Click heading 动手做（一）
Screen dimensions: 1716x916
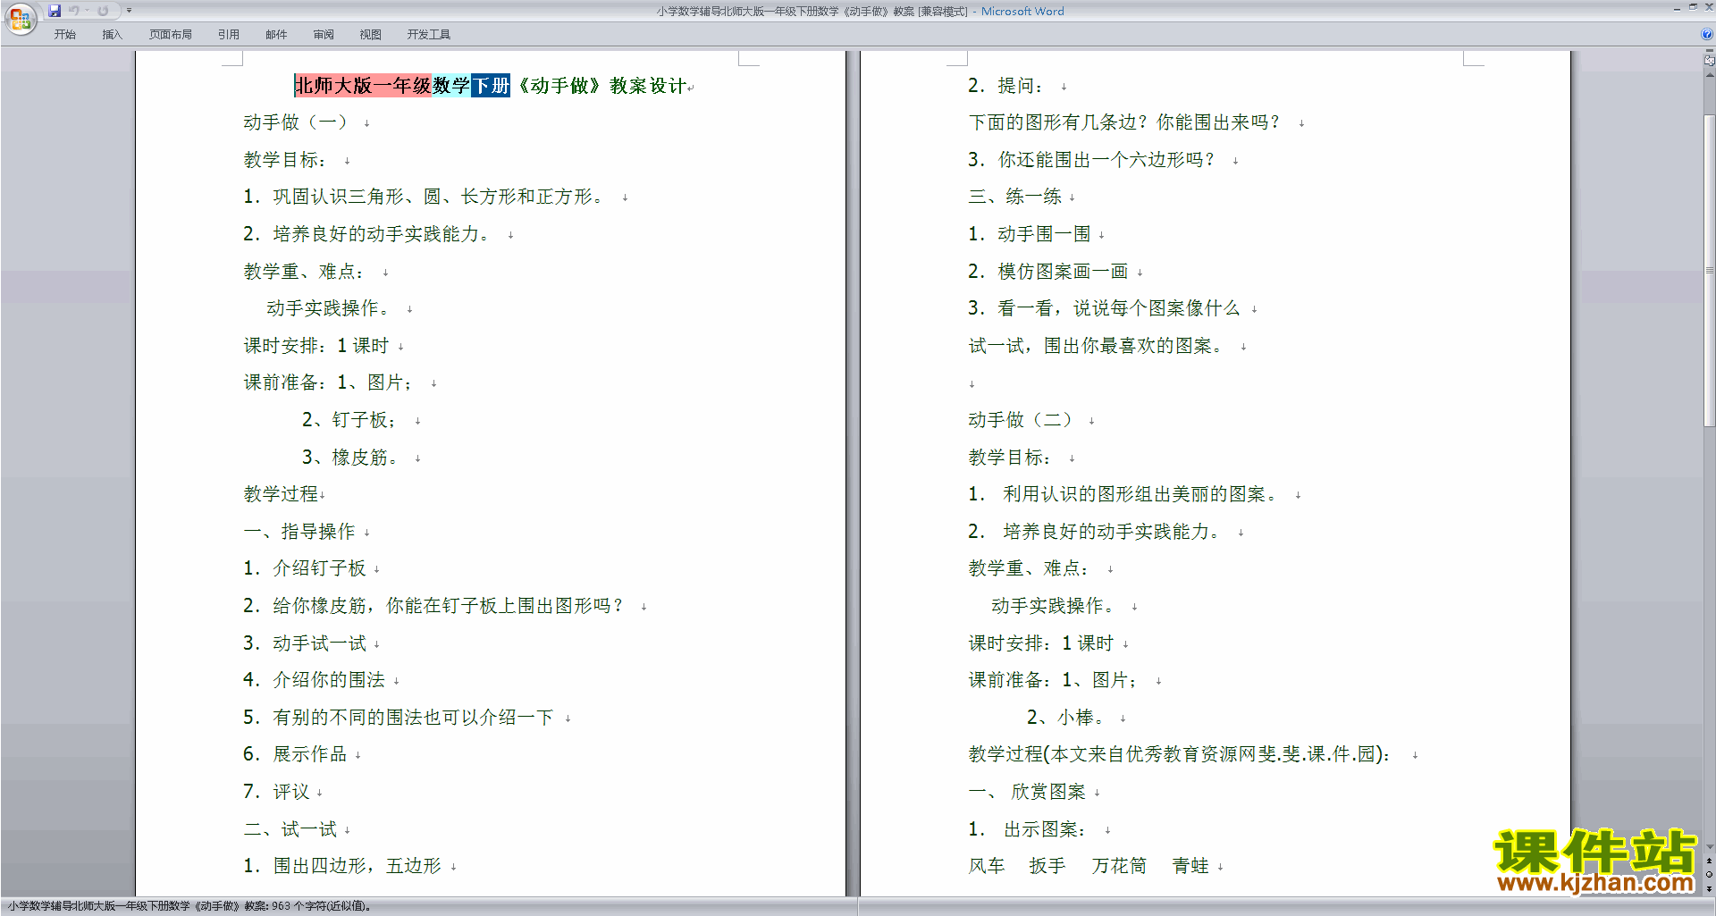coord(295,122)
